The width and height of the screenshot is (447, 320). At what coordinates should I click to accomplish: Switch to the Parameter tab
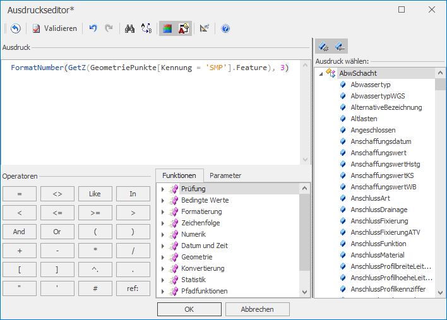[x=225, y=175]
